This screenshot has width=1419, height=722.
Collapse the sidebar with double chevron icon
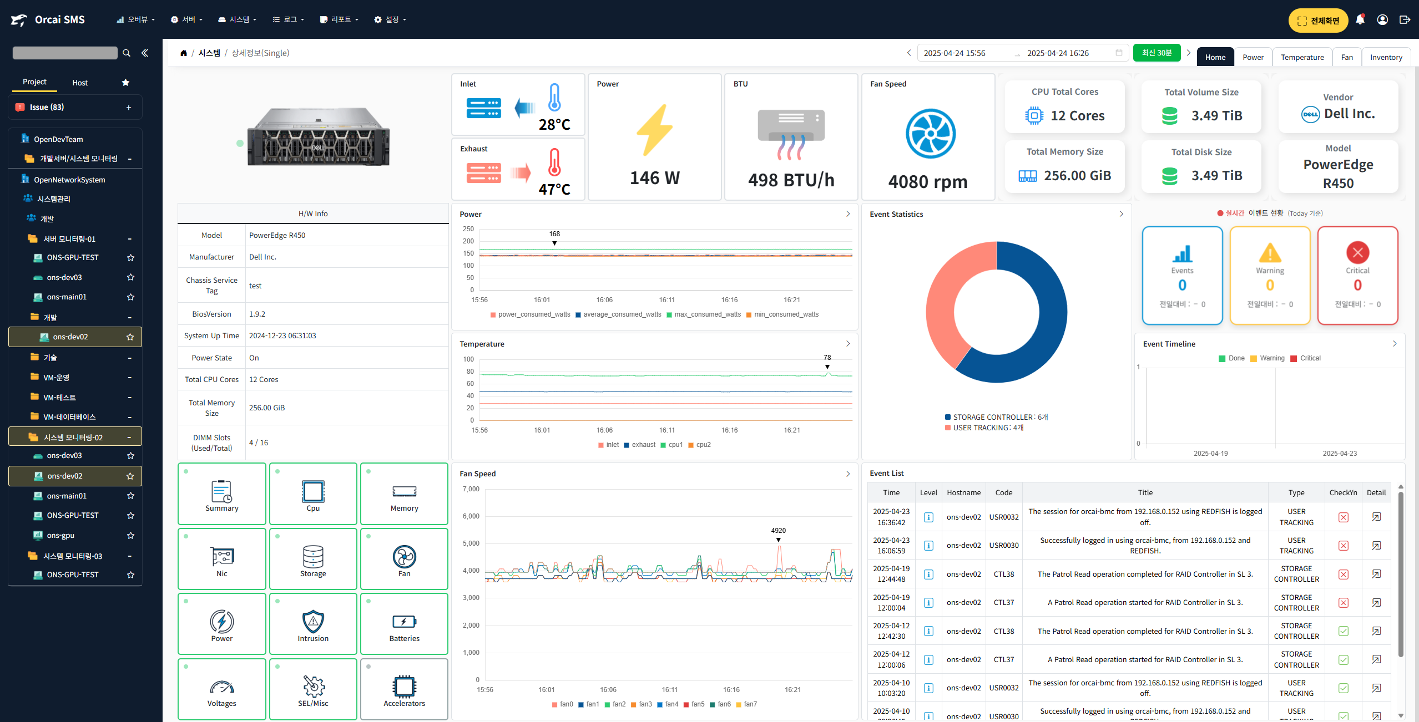(x=145, y=53)
